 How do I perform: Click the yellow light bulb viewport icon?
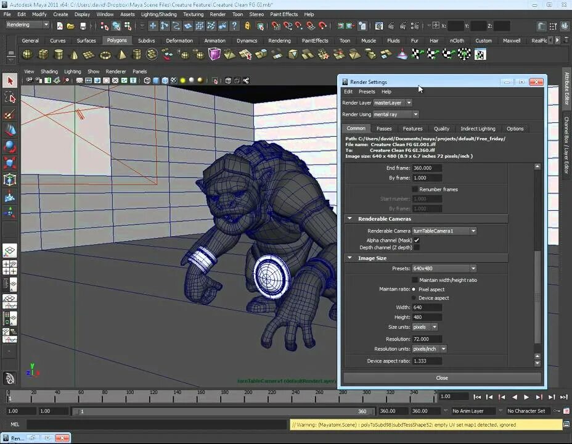[182, 80]
